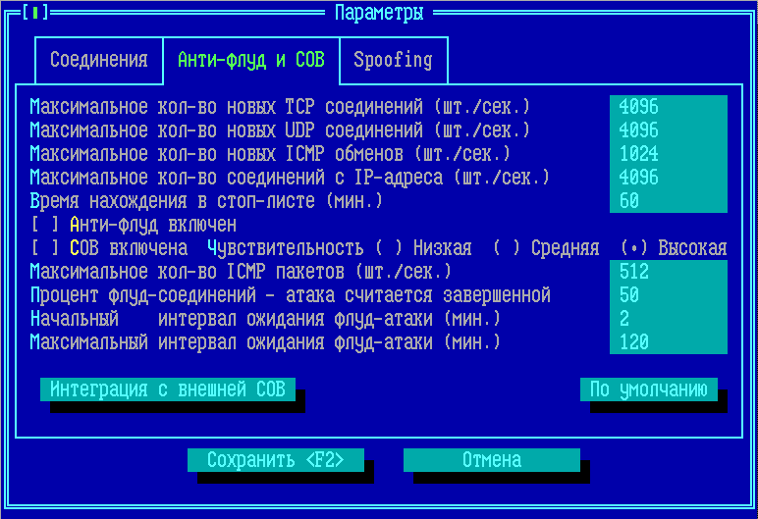The height and width of the screenshot is (519, 758).
Task: Click the Максимальный интервал ожидания field
Action: [668, 342]
